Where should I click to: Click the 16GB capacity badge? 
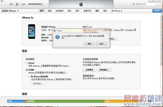tap(44, 30)
